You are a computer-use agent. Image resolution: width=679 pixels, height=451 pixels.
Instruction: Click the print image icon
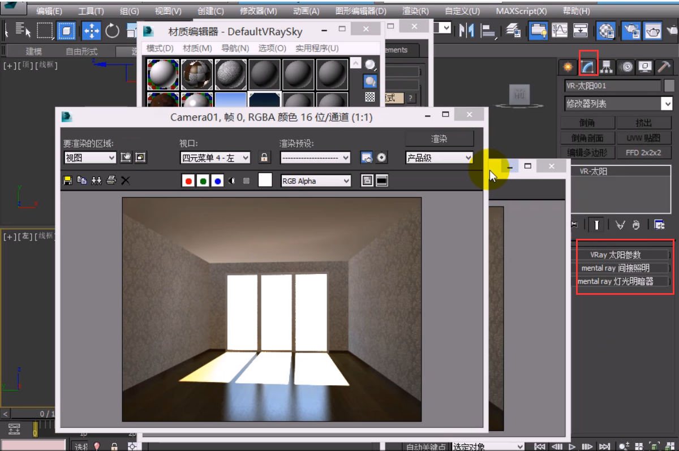pos(111,181)
